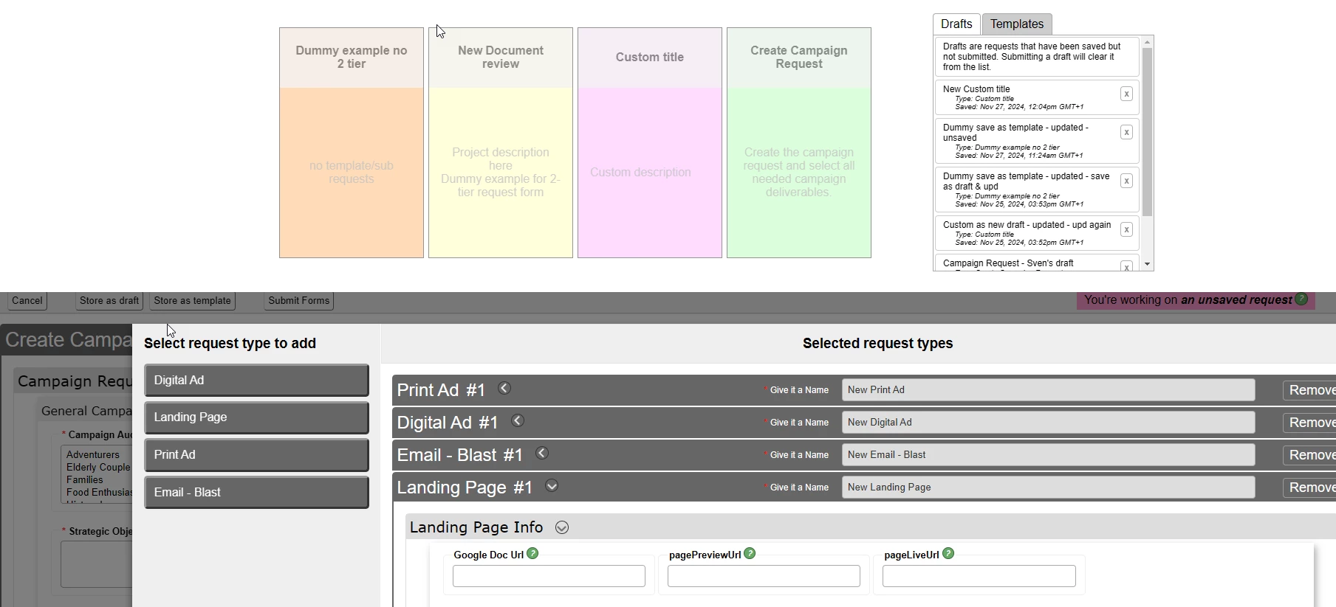The height and width of the screenshot is (607, 1336).
Task: Remove the Landing Page #1 request
Action: (x=1310, y=488)
